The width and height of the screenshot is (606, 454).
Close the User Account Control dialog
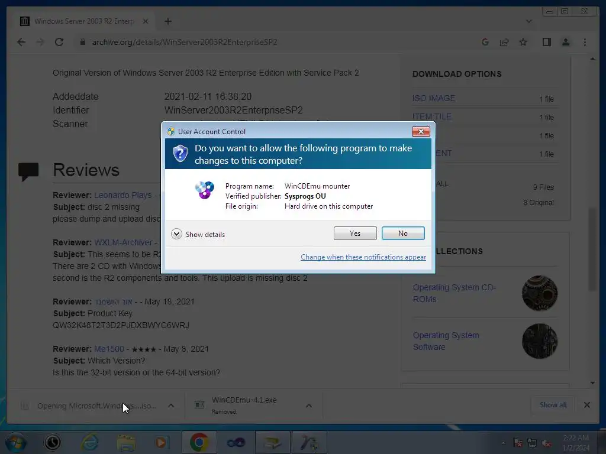(421, 132)
